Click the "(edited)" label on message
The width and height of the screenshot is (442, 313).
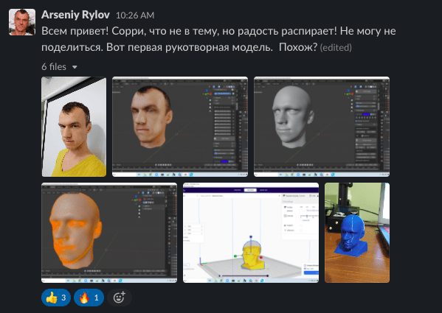336,48
